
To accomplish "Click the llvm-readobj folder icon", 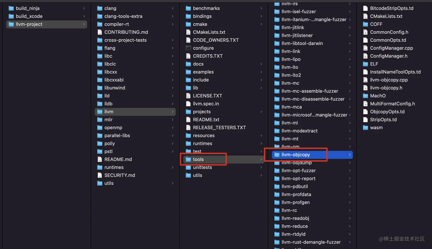I will [x=277, y=218].
